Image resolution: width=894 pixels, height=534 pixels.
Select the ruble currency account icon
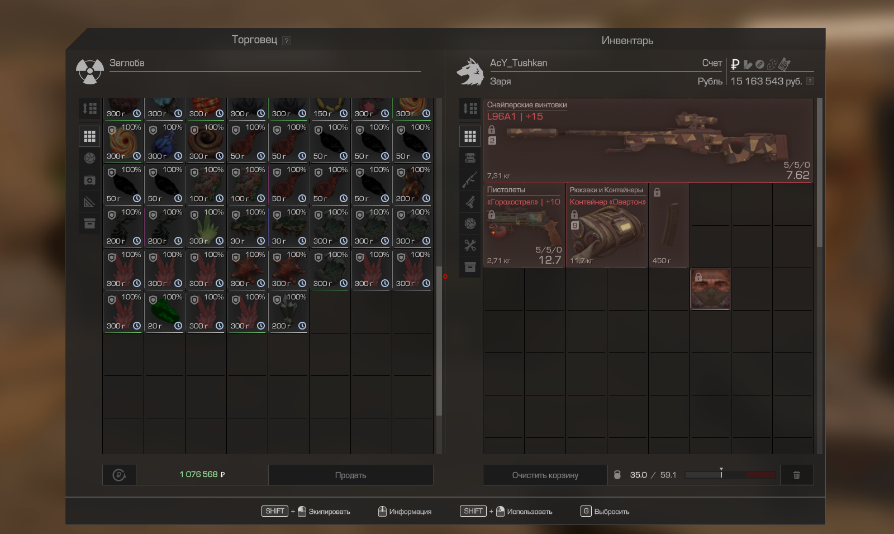click(735, 64)
